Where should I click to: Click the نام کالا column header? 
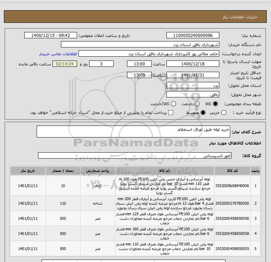coord(165,171)
